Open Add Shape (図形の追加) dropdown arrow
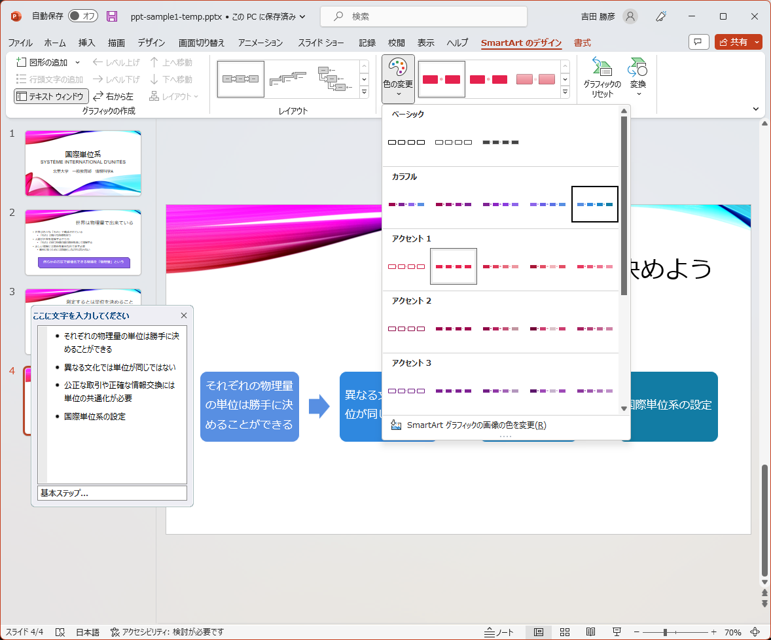 pyautogui.click(x=78, y=62)
